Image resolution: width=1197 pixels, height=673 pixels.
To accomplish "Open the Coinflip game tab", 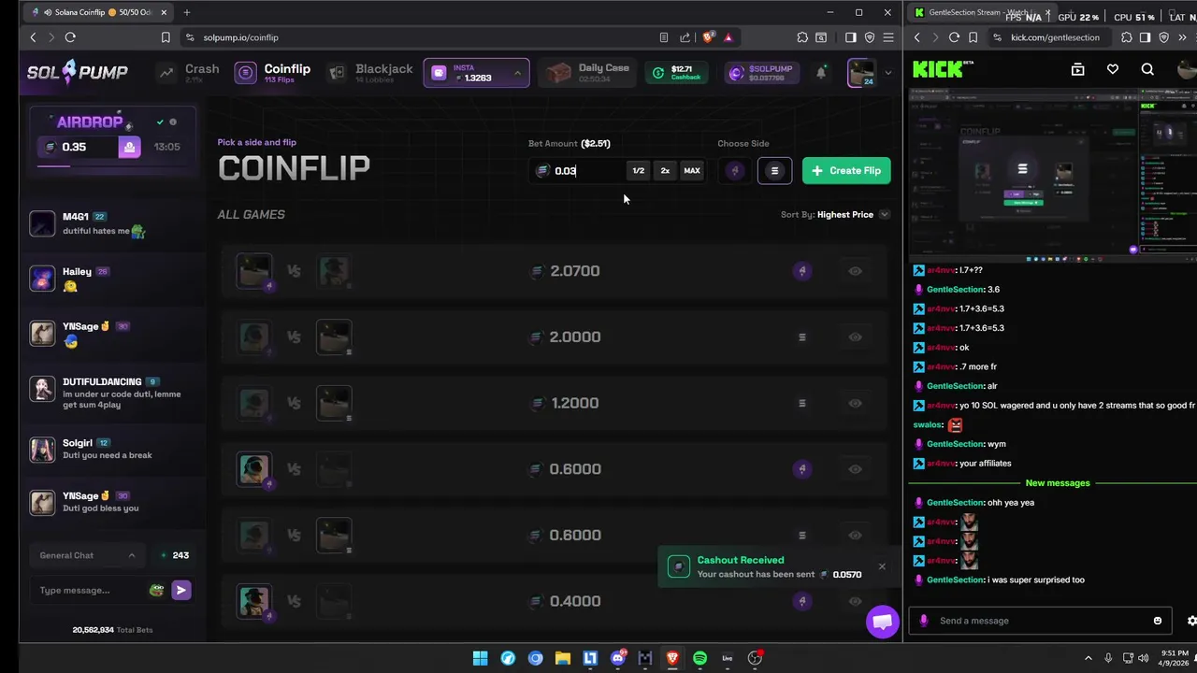I will (273, 73).
